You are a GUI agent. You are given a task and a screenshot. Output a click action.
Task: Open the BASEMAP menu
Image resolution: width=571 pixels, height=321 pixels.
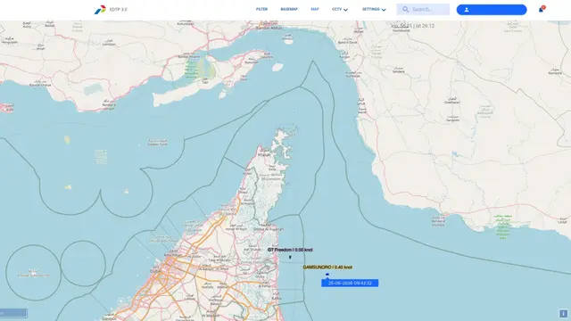pyautogui.click(x=289, y=9)
